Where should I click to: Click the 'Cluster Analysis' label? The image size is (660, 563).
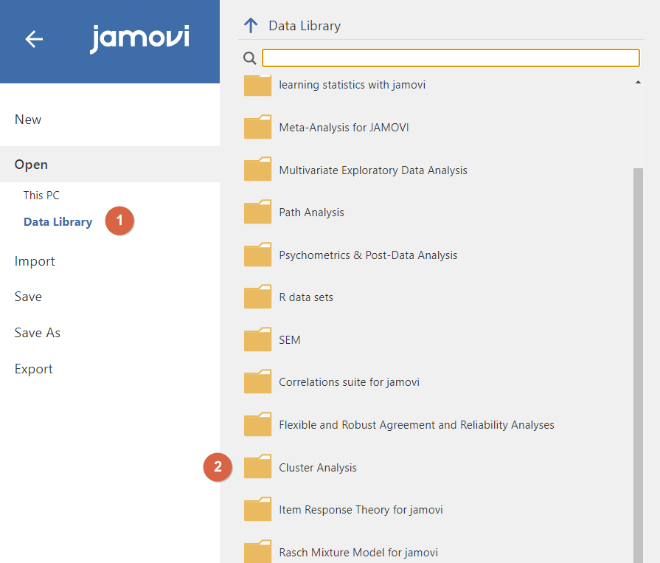click(x=318, y=467)
